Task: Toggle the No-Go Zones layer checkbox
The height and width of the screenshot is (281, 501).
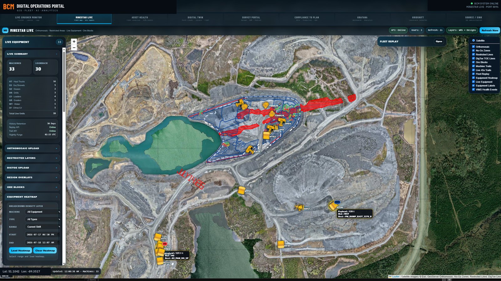Action: [x=473, y=50]
